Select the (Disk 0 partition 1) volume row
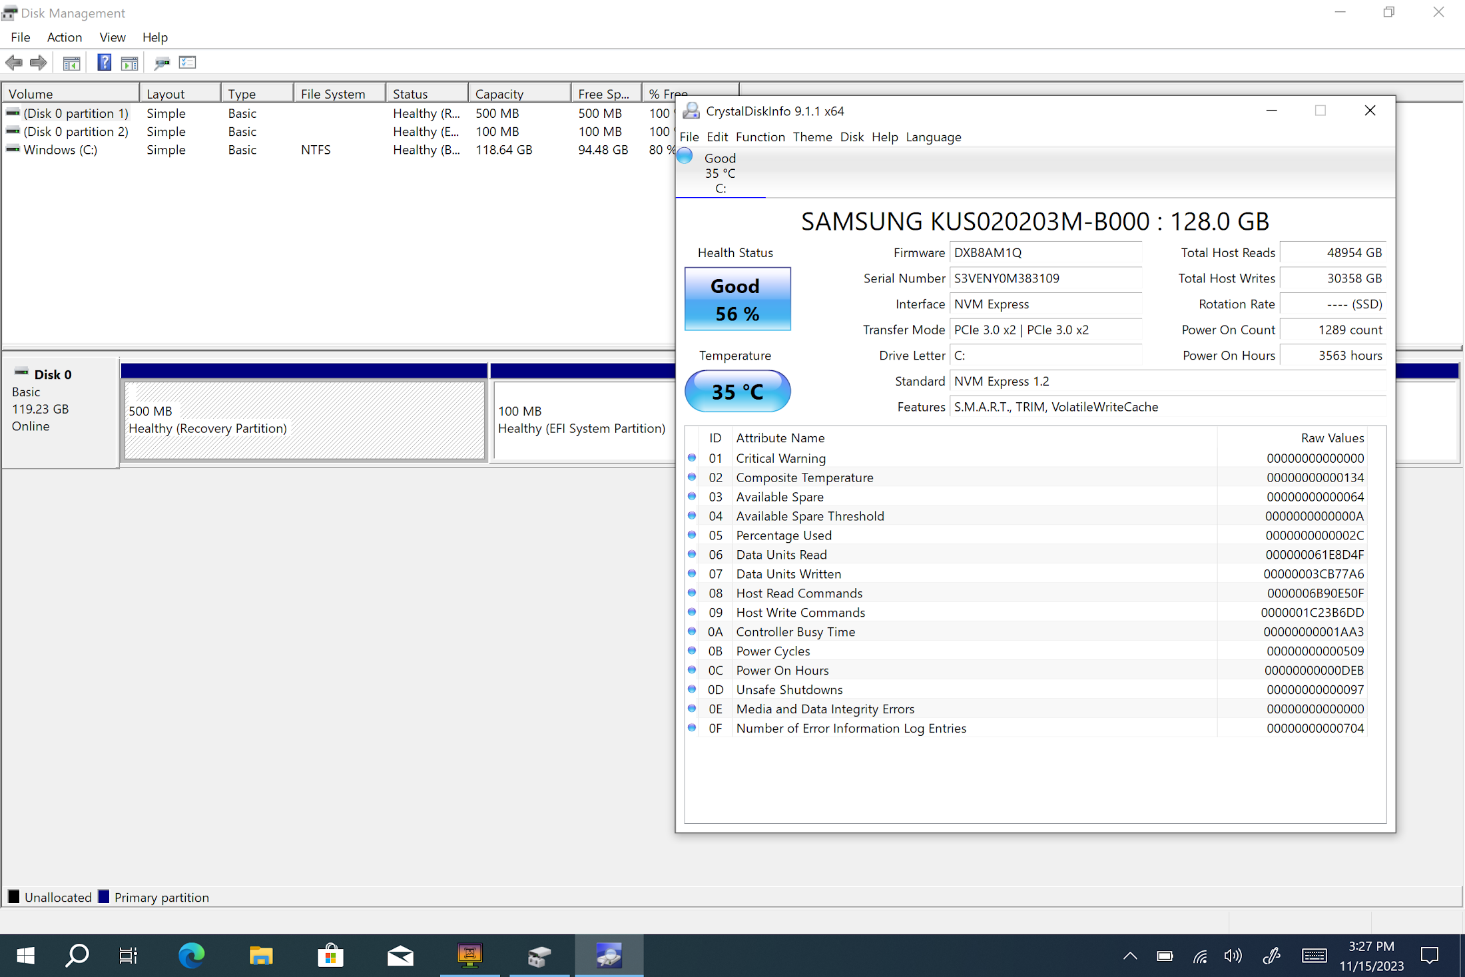Screen dimensions: 1465x977 click(340, 113)
